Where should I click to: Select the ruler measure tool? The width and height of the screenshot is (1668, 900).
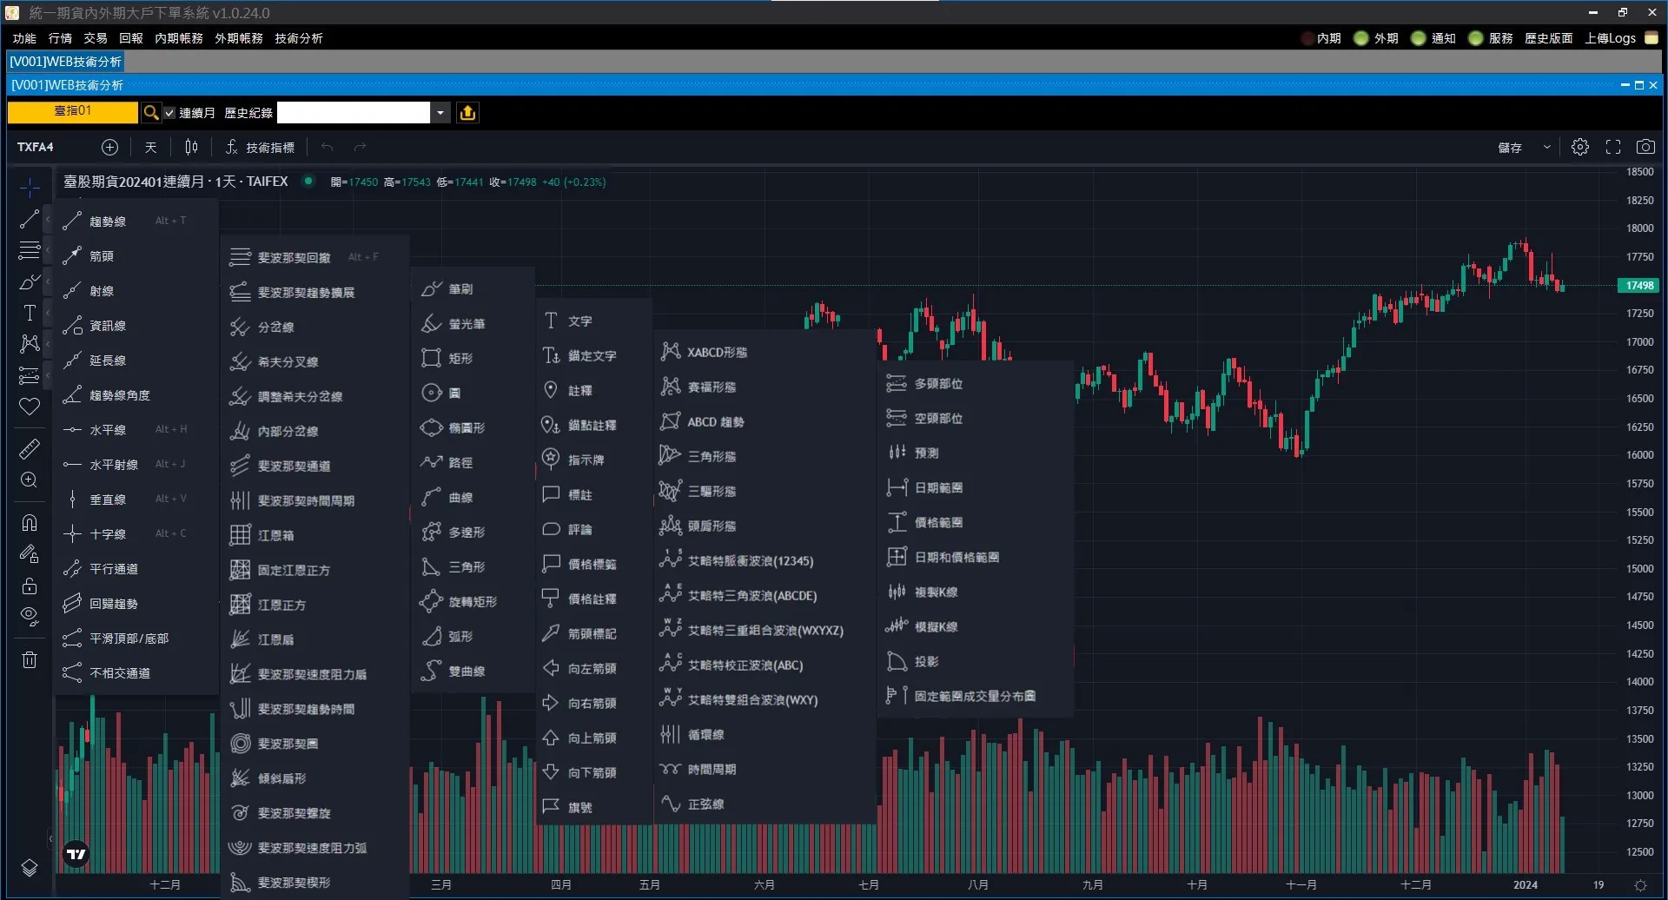(x=29, y=449)
